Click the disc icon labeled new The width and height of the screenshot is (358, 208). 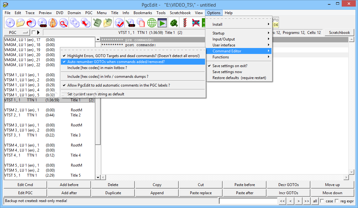tap(42, 23)
